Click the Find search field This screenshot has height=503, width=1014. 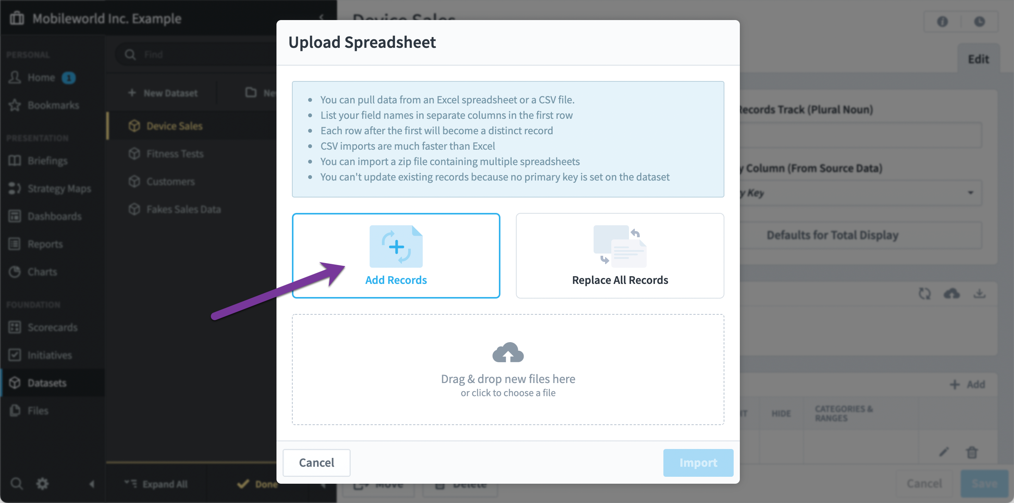coord(205,54)
